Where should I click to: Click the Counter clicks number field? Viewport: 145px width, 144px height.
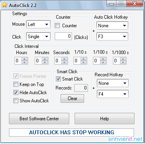tap(63, 36)
